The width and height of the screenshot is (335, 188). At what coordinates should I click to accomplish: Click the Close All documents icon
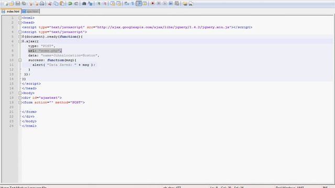click(36, 4)
